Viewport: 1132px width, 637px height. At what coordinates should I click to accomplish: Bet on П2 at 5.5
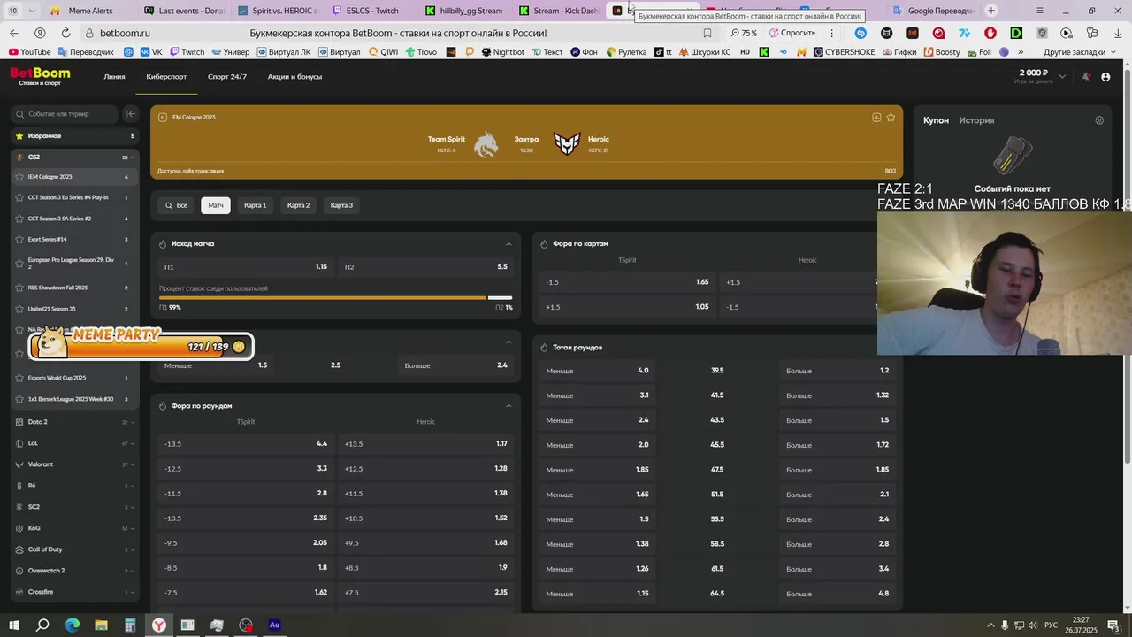coord(426,266)
